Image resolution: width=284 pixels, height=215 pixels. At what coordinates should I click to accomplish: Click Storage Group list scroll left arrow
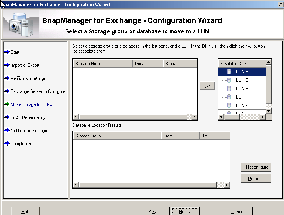coord(76,117)
